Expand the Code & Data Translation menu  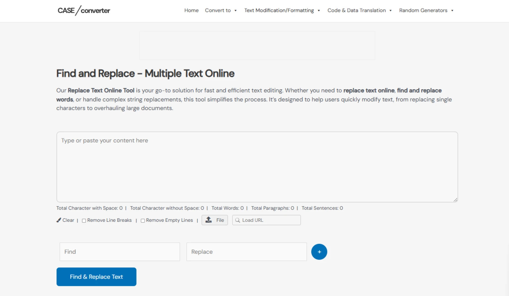pyautogui.click(x=357, y=10)
